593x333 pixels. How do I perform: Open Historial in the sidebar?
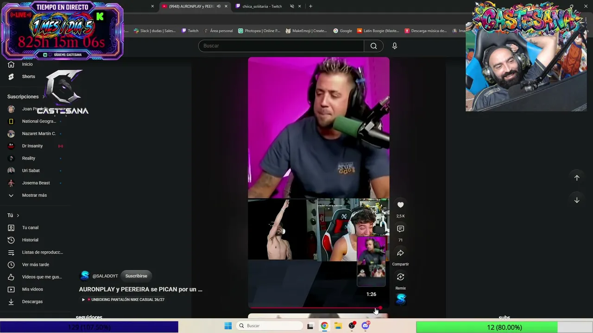30,240
